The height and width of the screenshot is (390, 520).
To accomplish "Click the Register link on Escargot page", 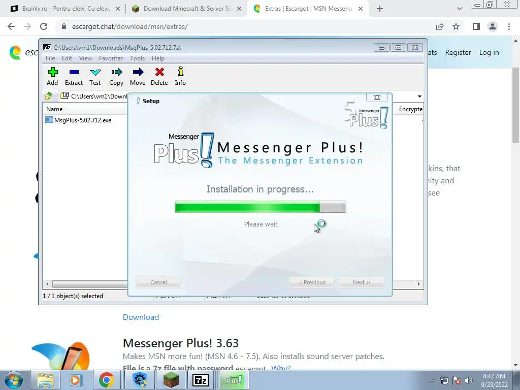I will pos(458,52).
